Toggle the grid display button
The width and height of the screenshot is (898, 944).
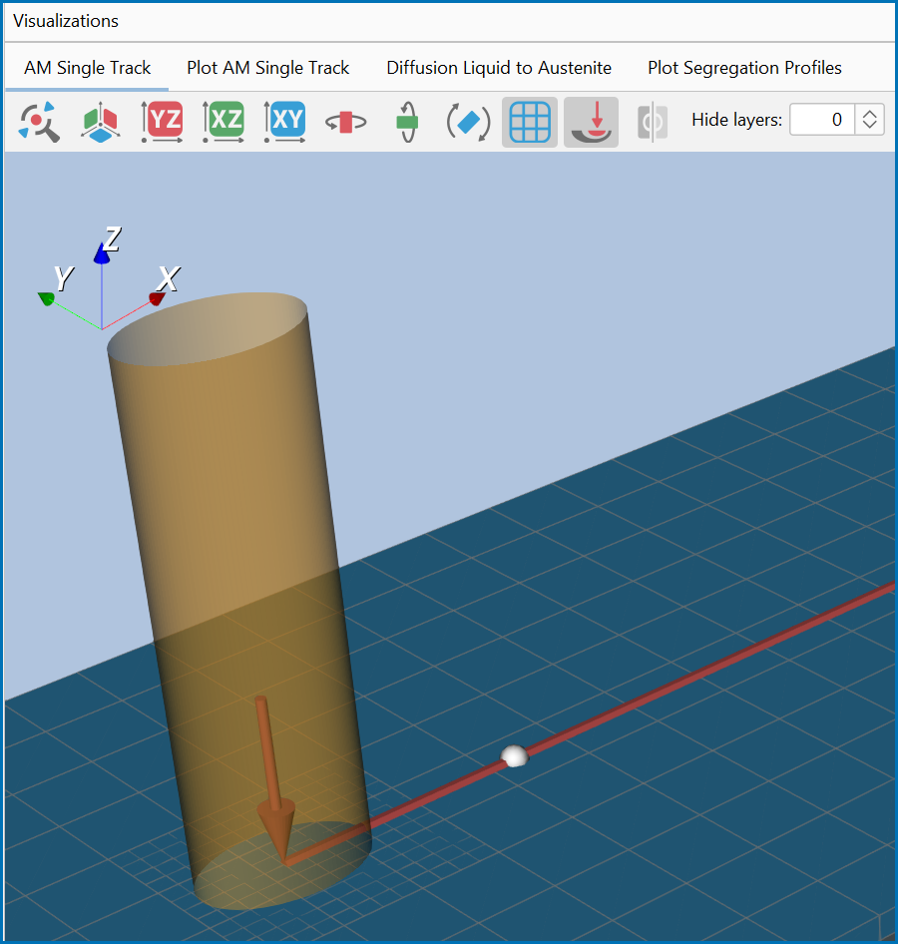[530, 122]
